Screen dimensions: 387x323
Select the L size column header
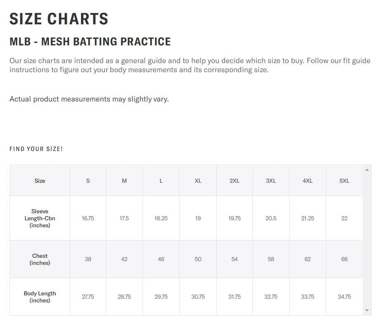click(x=161, y=181)
